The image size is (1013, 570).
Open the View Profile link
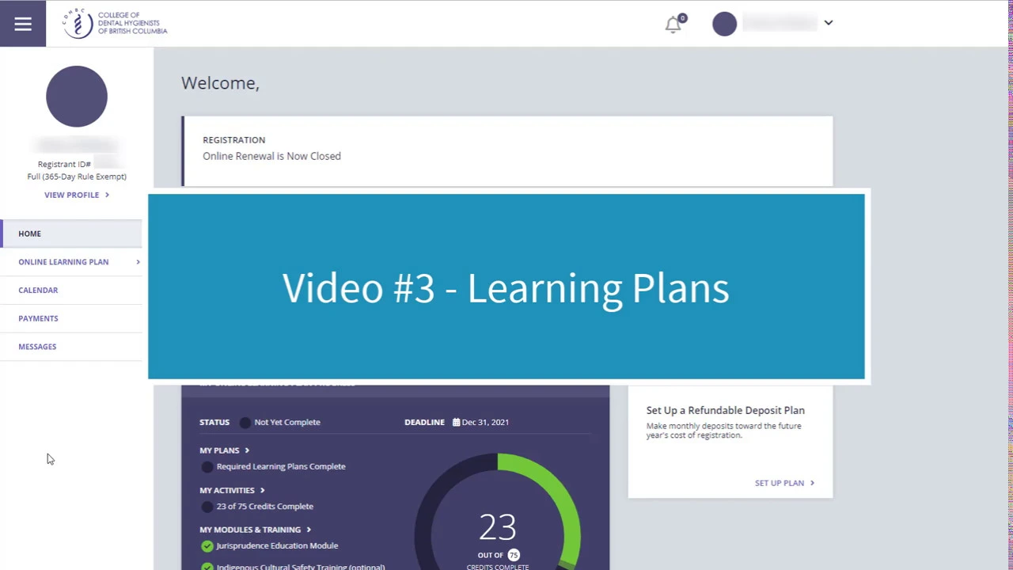tap(77, 195)
